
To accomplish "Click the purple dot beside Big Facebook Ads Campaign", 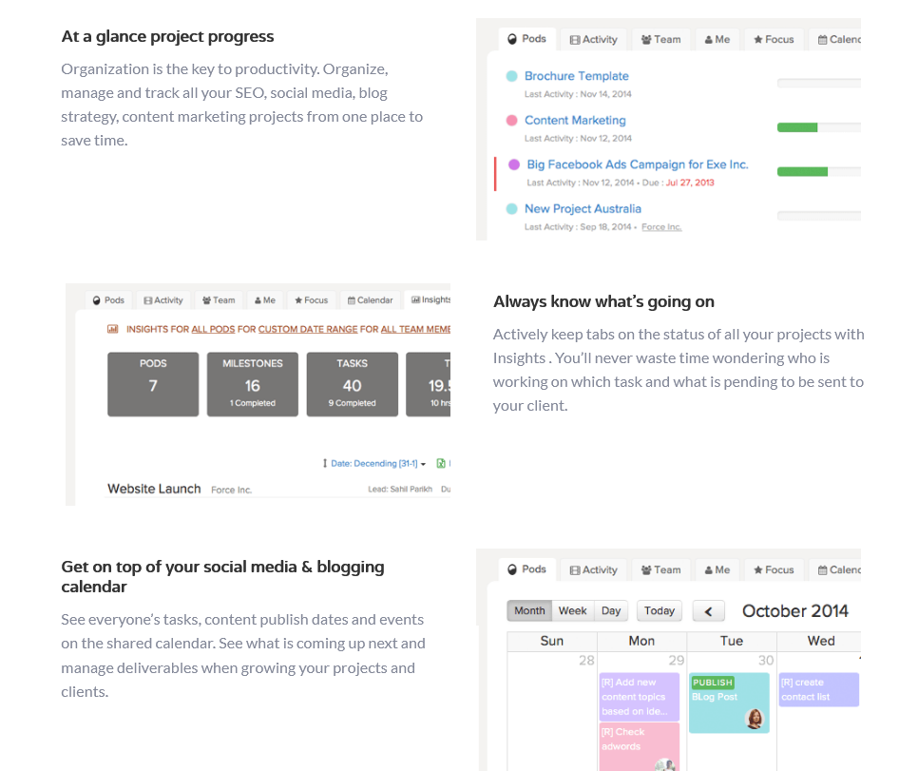I will 514,164.
